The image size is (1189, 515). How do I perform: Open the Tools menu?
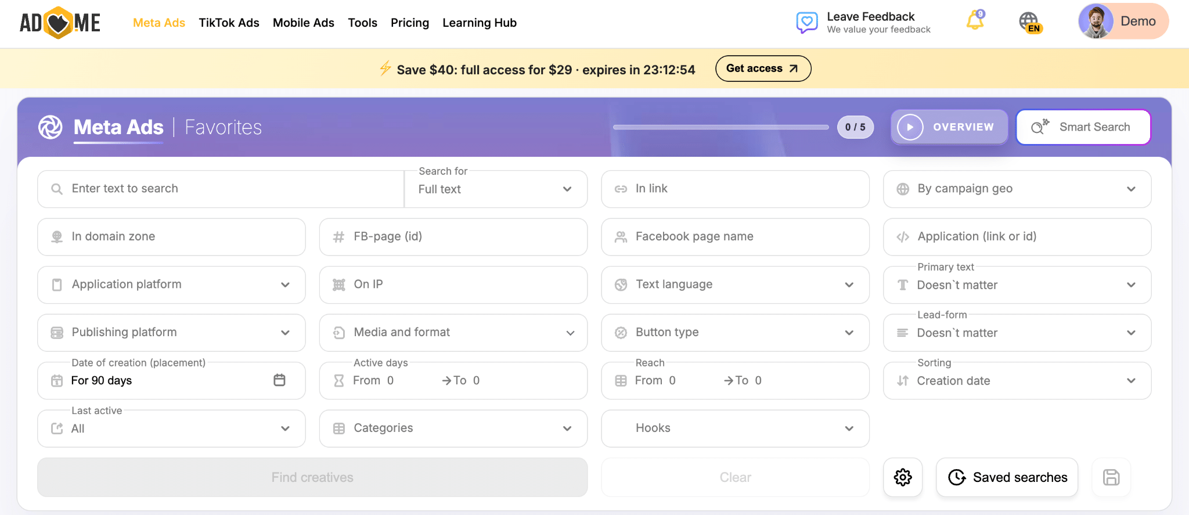(x=362, y=23)
